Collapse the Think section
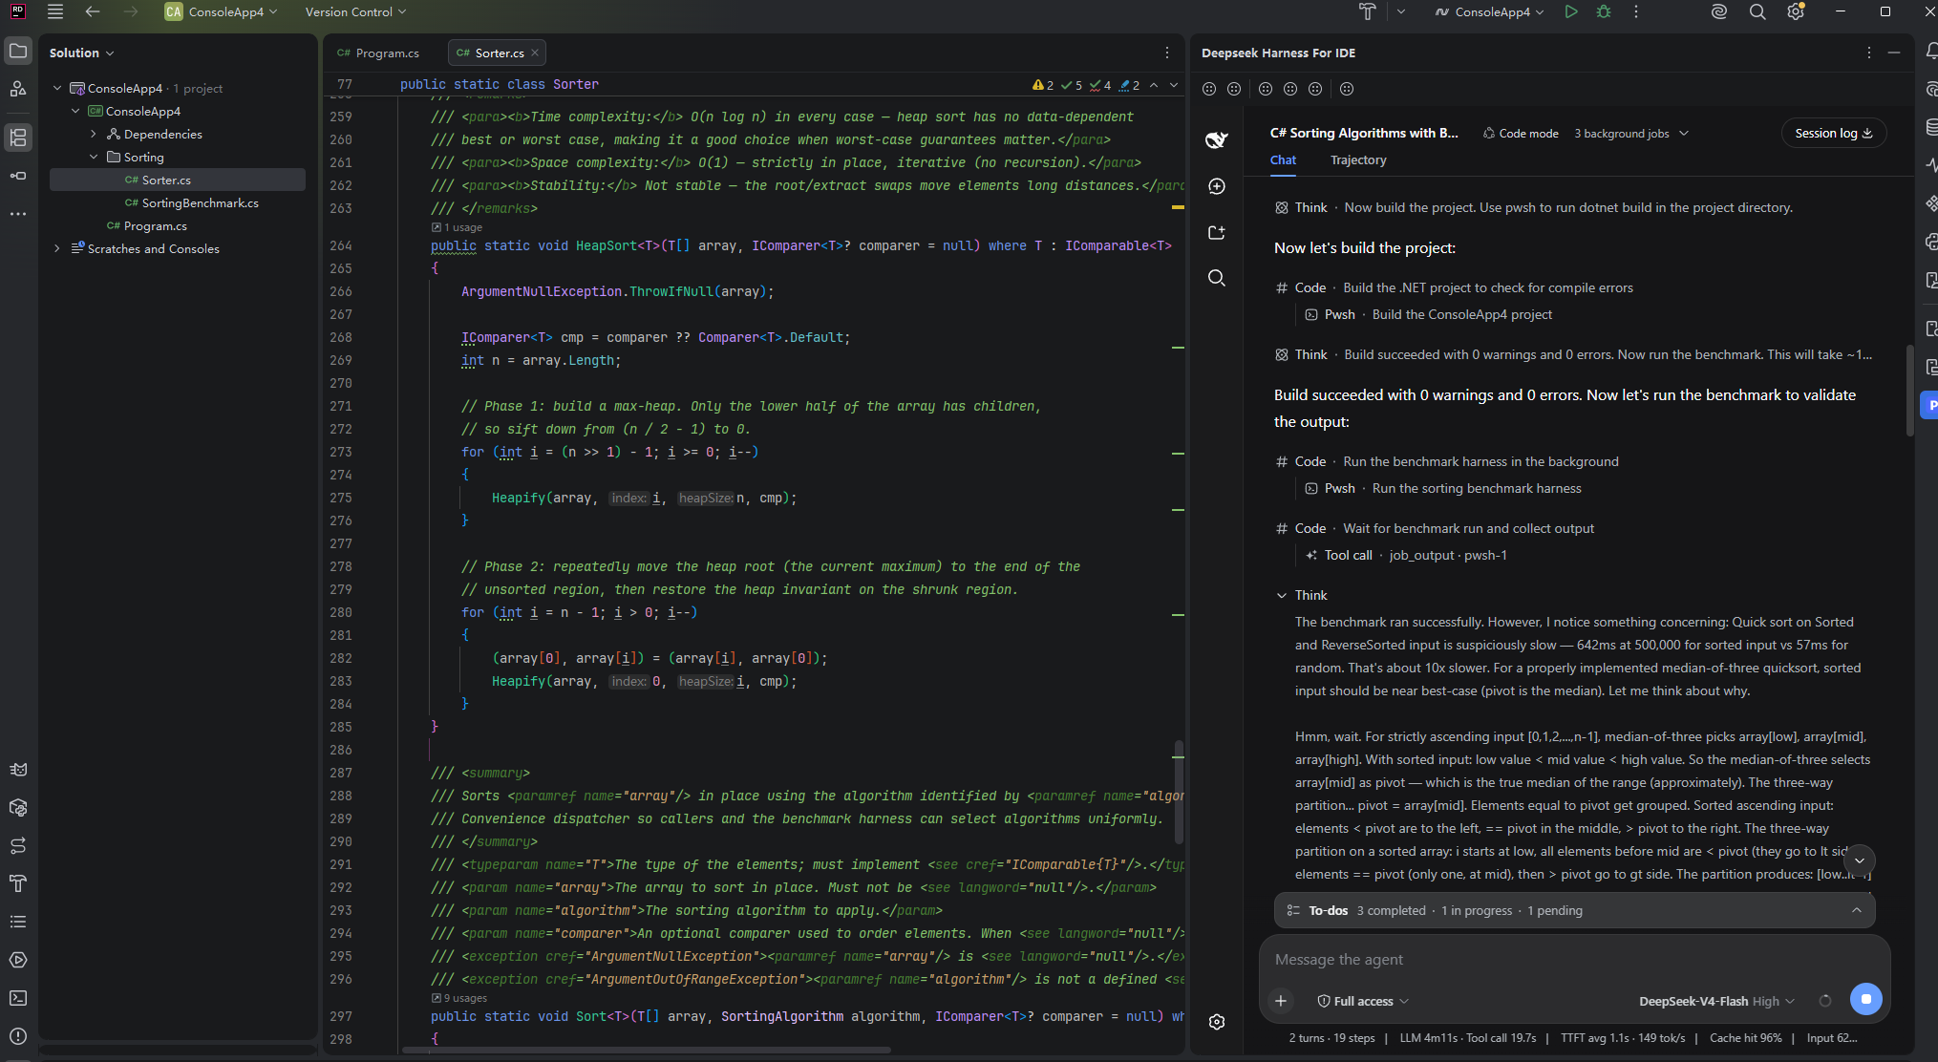The height and width of the screenshot is (1062, 1938). tap(1281, 595)
